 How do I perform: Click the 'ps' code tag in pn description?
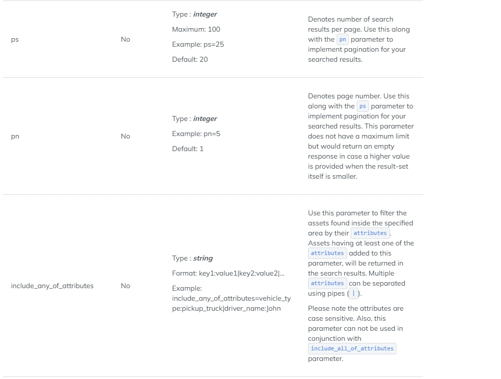tap(363, 106)
